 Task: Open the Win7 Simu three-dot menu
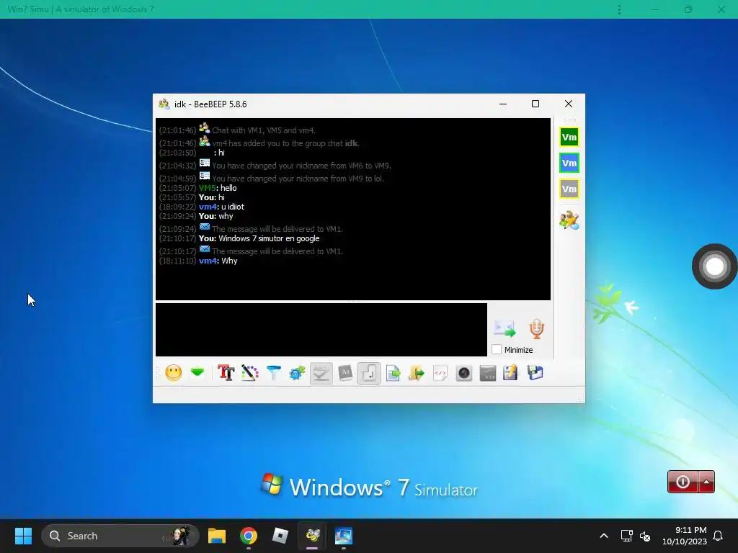619,9
